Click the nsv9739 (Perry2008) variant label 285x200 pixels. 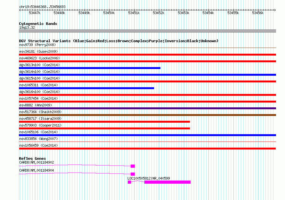(37, 45)
